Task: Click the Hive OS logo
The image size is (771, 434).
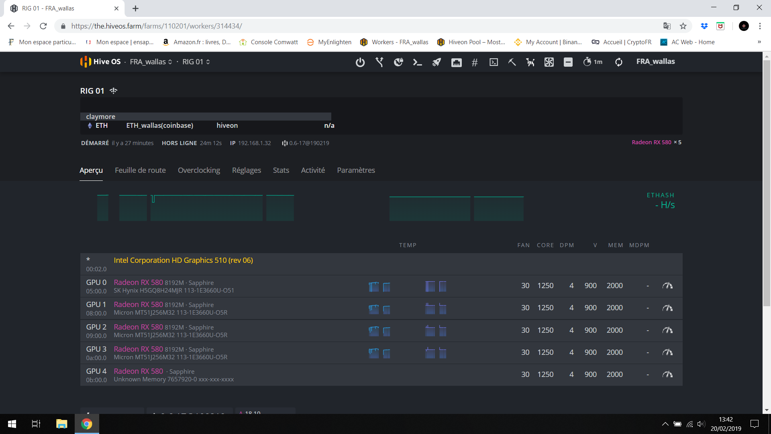Action: (x=100, y=61)
